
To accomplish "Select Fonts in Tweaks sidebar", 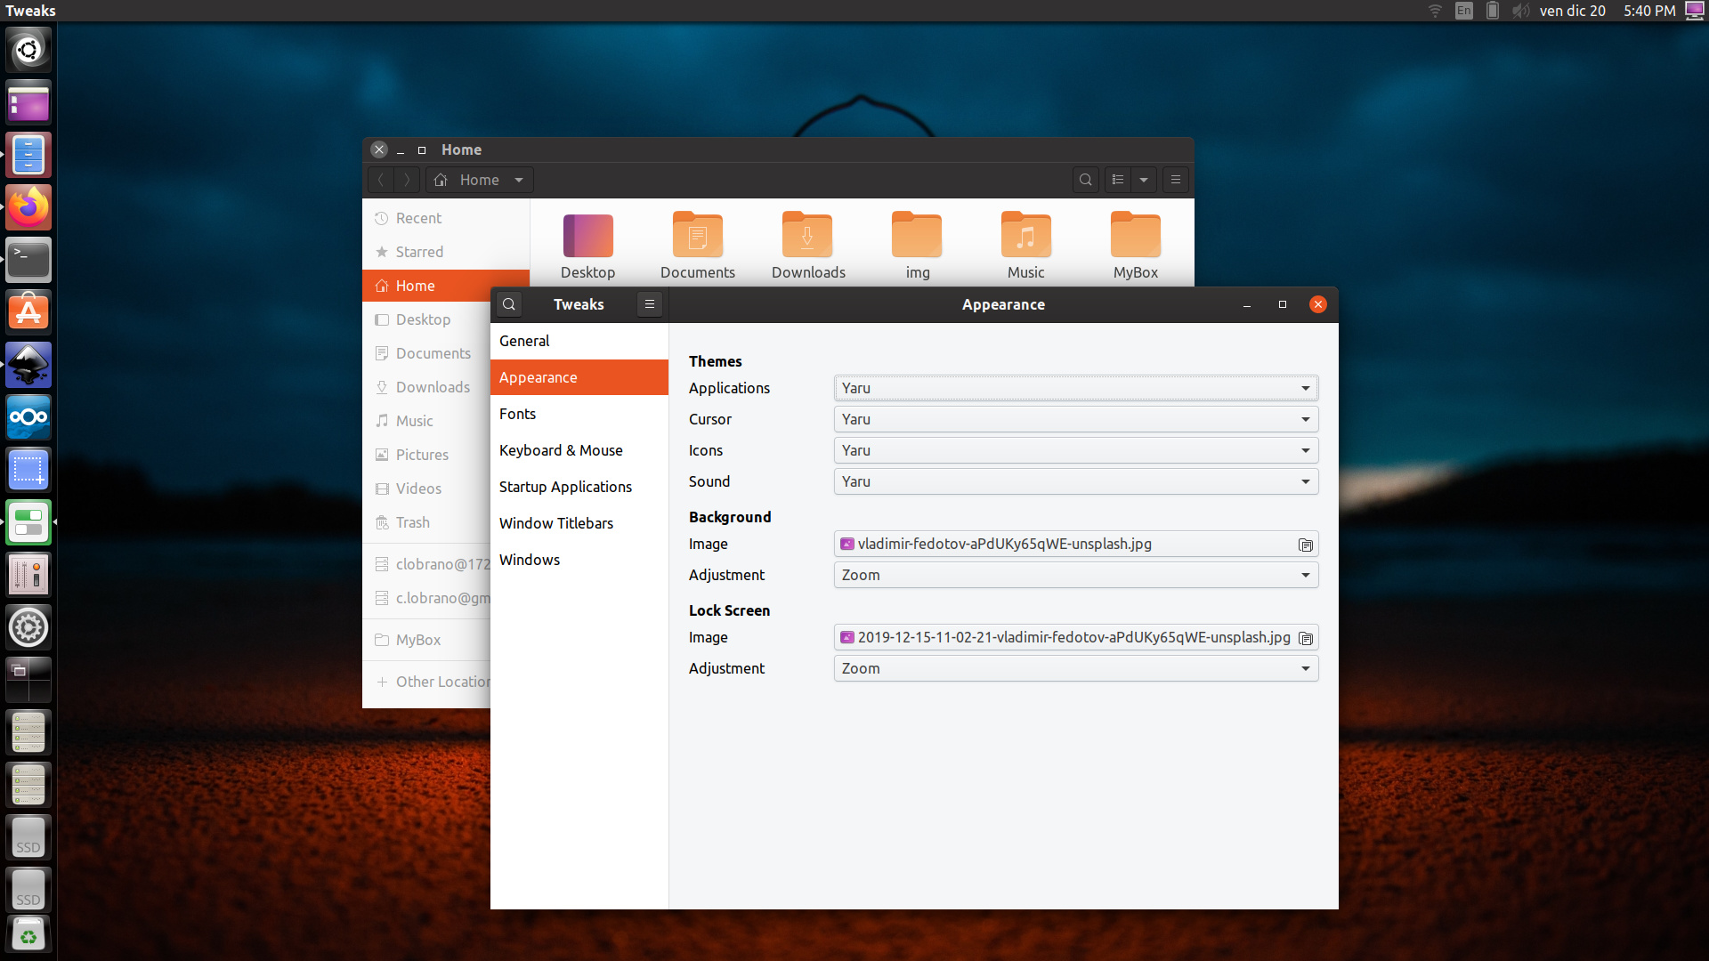I will click(517, 414).
